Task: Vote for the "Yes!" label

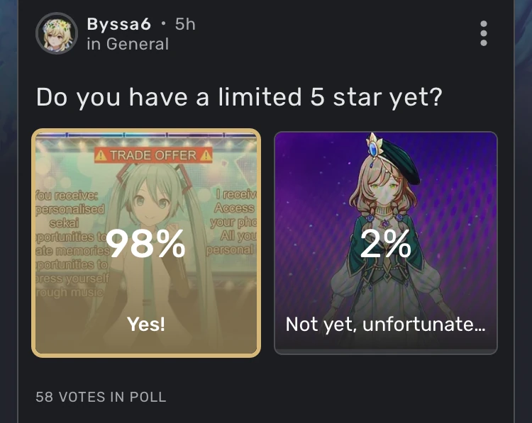Action: pyautogui.click(x=146, y=325)
